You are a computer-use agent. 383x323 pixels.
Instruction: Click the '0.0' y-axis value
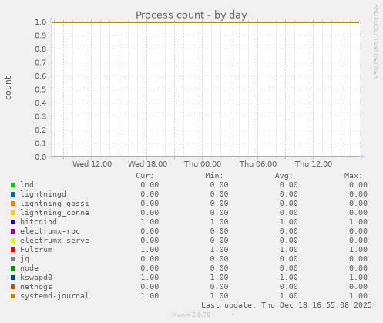(x=41, y=156)
